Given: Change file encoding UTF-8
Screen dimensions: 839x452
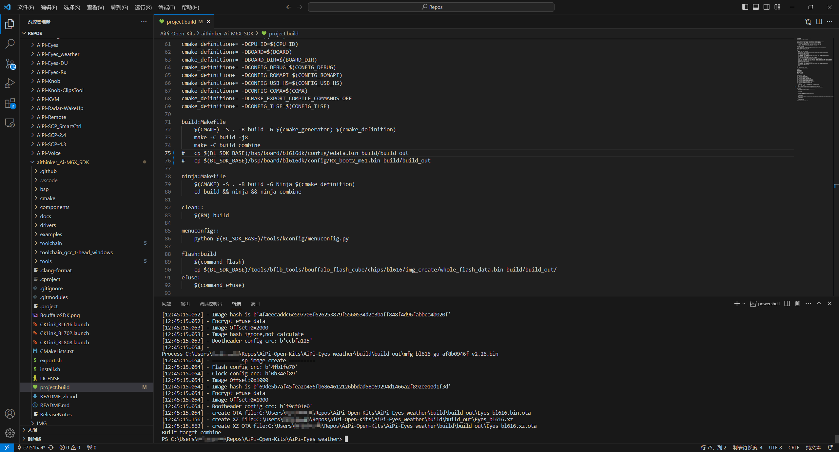Looking at the screenshot, I should coord(775,447).
